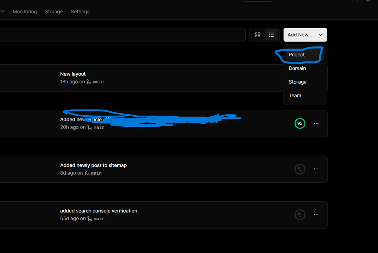Open the Storage tab in top navigation
Image resolution: width=378 pixels, height=253 pixels.
coord(54,12)
